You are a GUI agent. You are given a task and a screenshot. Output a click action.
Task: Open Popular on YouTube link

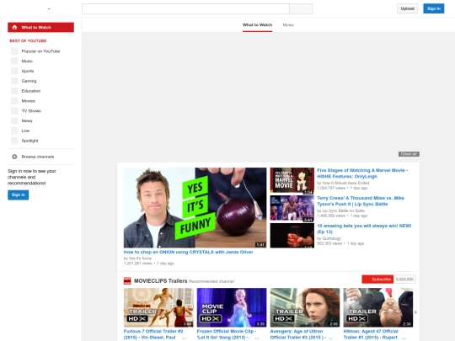coord(40,51)
